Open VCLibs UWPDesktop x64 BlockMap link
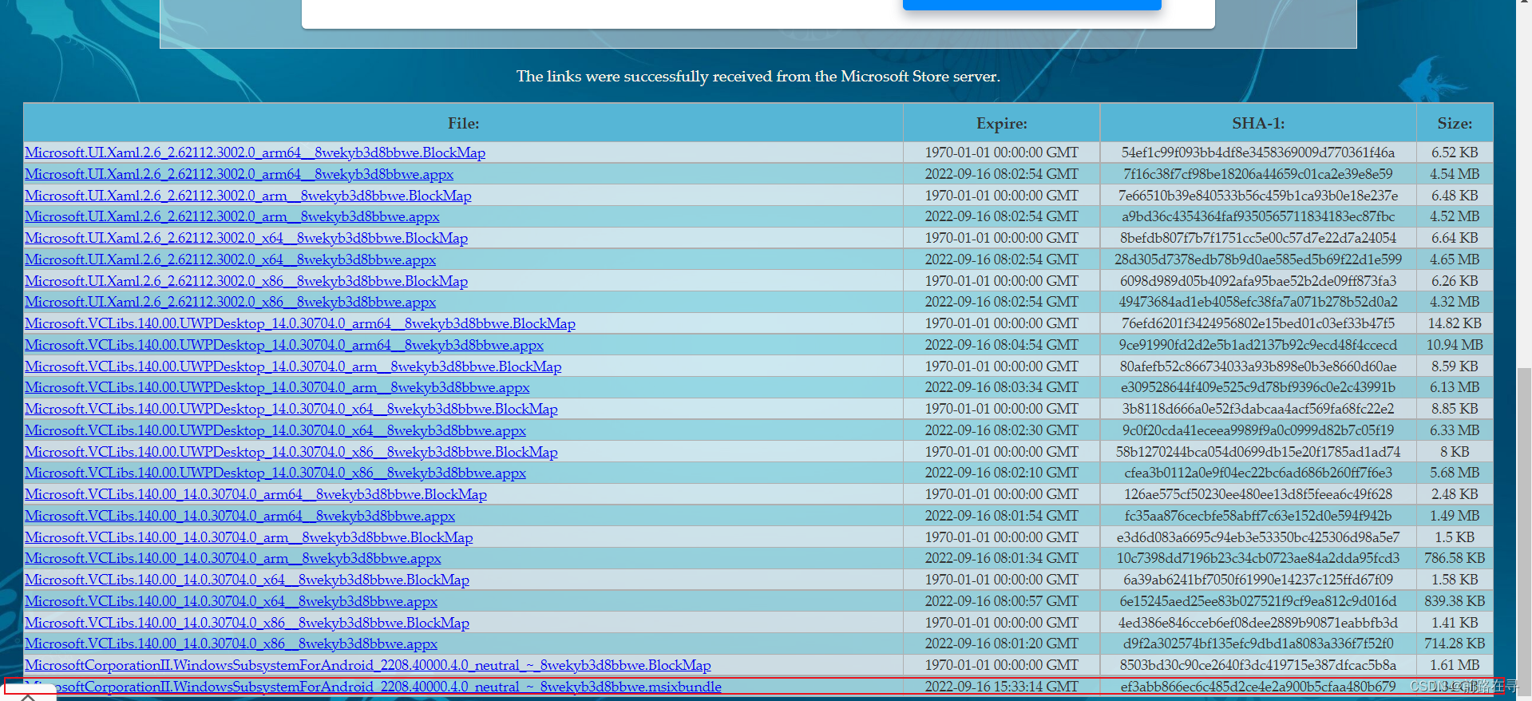1532x701 pixels. point(291,409)
